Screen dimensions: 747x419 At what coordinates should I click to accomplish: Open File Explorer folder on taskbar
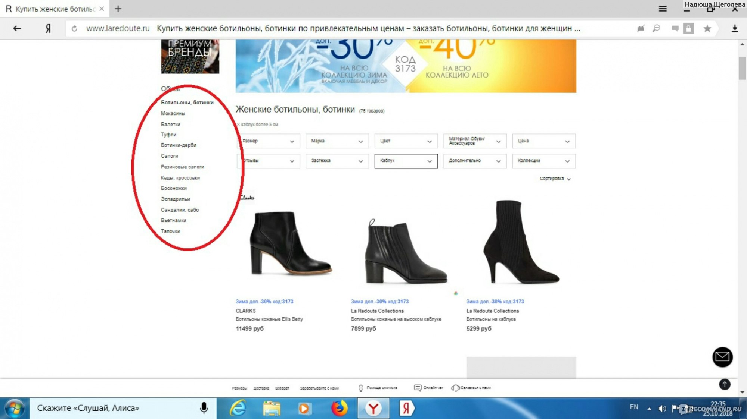(x=272, y=408)
